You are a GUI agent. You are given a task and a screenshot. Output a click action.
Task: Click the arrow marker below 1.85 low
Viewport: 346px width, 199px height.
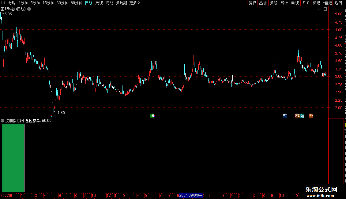point(51,116)
